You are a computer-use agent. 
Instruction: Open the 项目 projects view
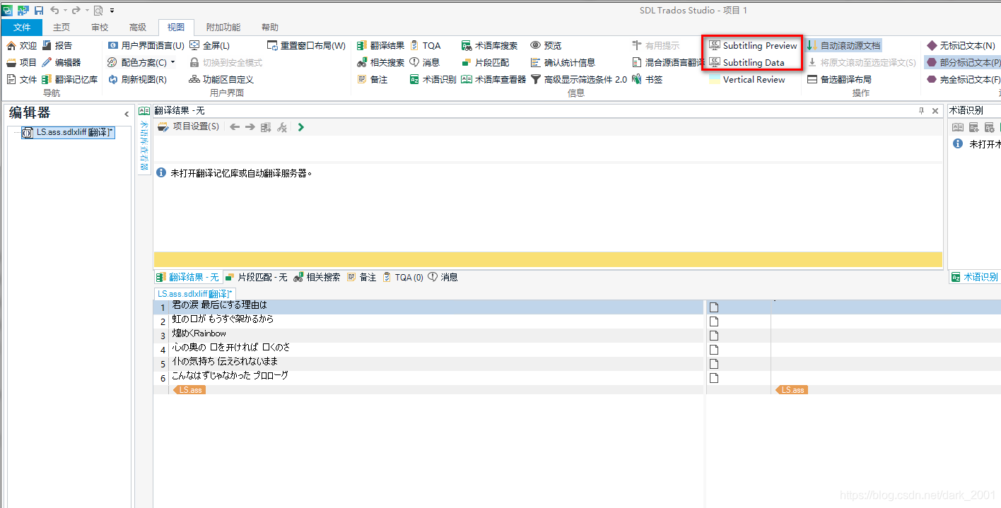(x=21, y=62)
